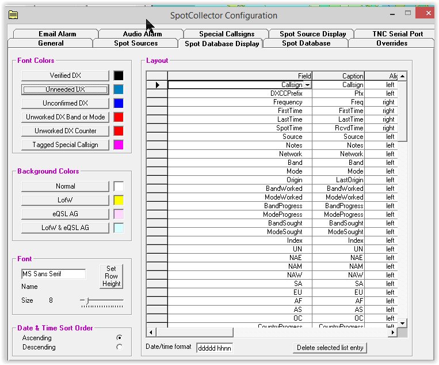Open the Special Callsigns tab
The image size is (439, 365).
(x=227, y=33)
